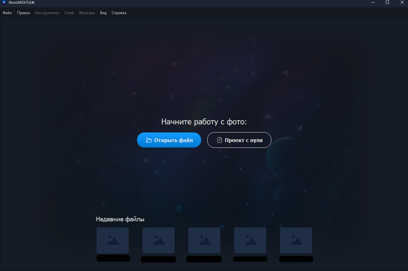Open the fourth recent file thumbnail
Viewport: 408px width, 271px height.
tap(250, 241)
